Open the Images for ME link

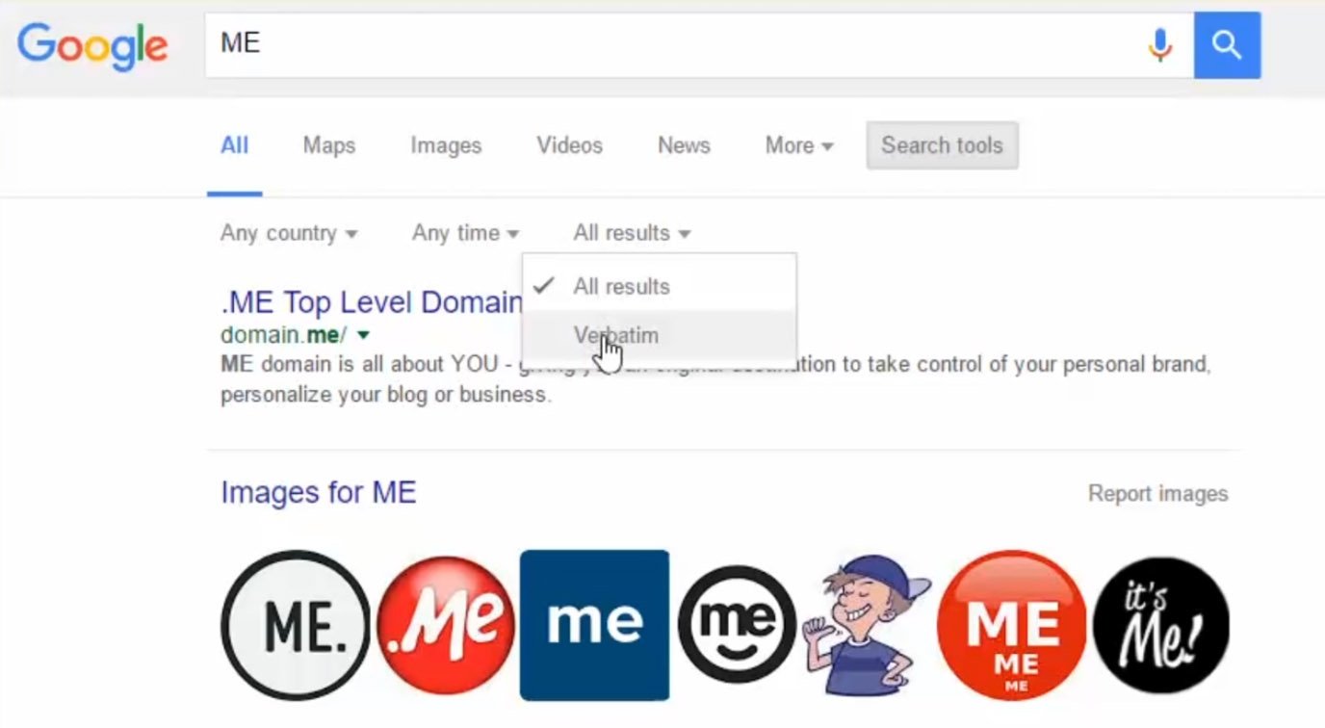click(318, 492)
